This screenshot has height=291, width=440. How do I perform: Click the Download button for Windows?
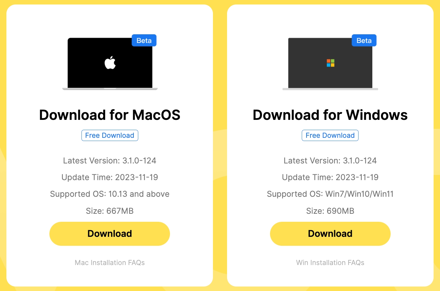point(330,234)
